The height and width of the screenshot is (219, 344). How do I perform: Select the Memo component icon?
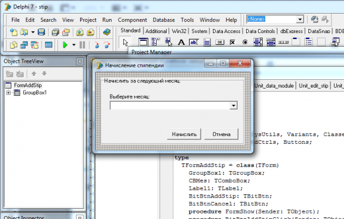[x=207, y=42]
